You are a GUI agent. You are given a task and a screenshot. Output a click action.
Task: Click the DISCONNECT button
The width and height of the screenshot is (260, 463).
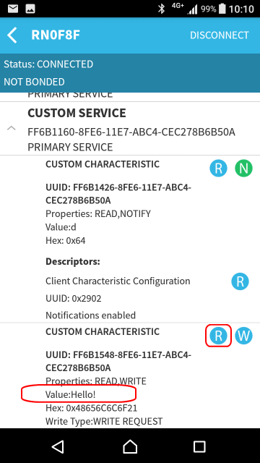(220, 35)
